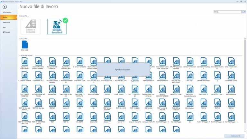The image size is (247, 139).
Task: Go back with the circled arrow
Action: coord(5,7)
